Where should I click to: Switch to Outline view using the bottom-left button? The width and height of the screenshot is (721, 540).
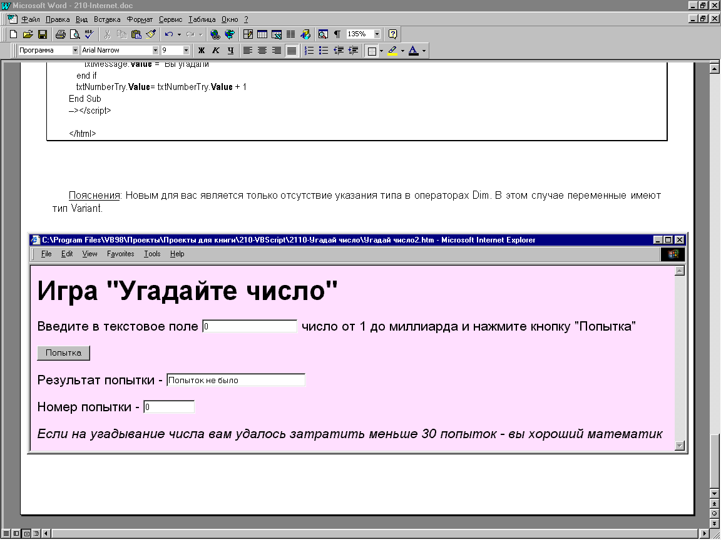click(x=36, y=534)
